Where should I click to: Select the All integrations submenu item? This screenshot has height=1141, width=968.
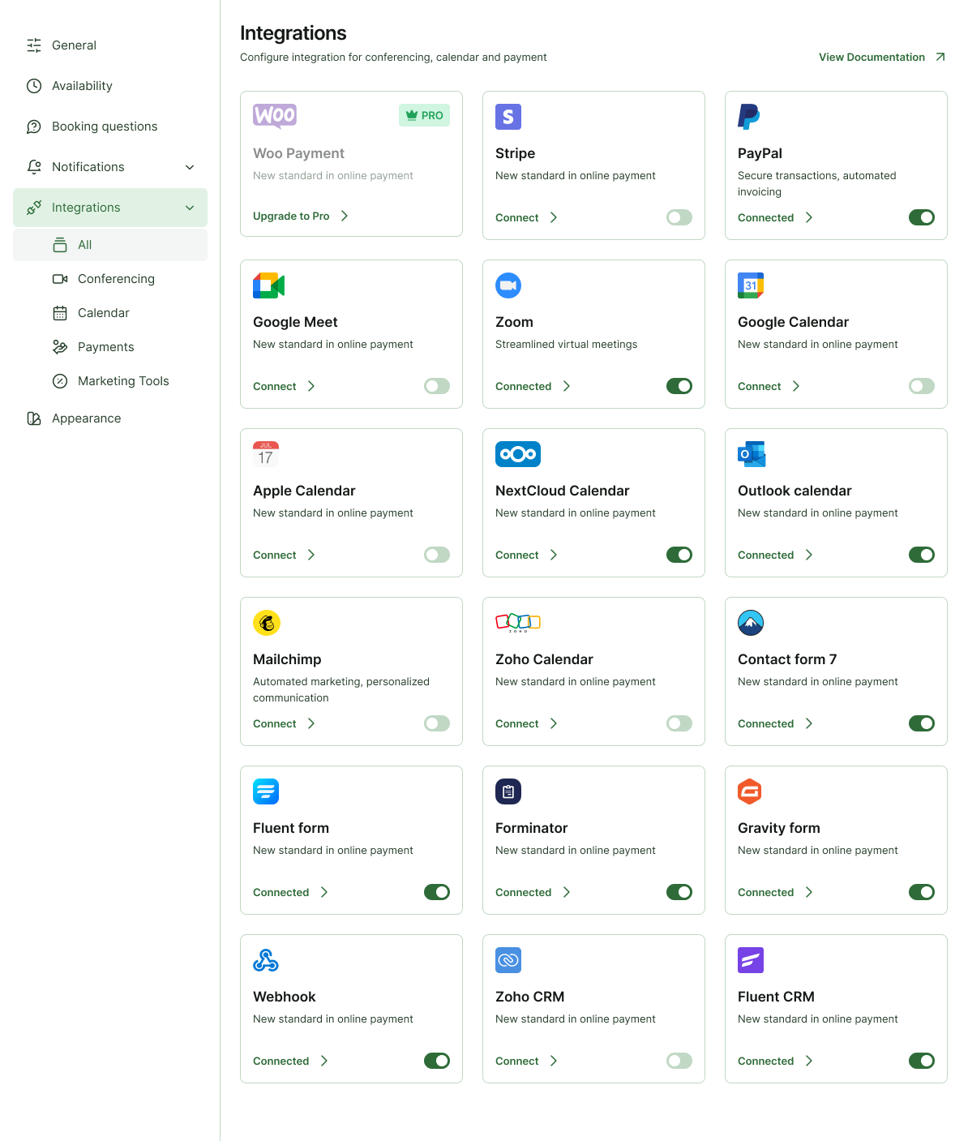pyautogui.click(x=110, y=245)
